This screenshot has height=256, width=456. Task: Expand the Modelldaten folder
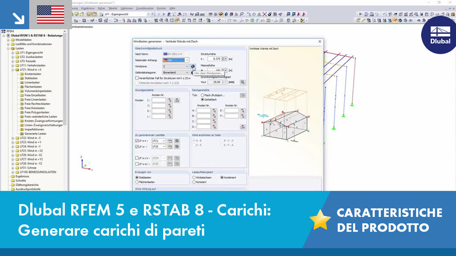click(x=8, y=40)
